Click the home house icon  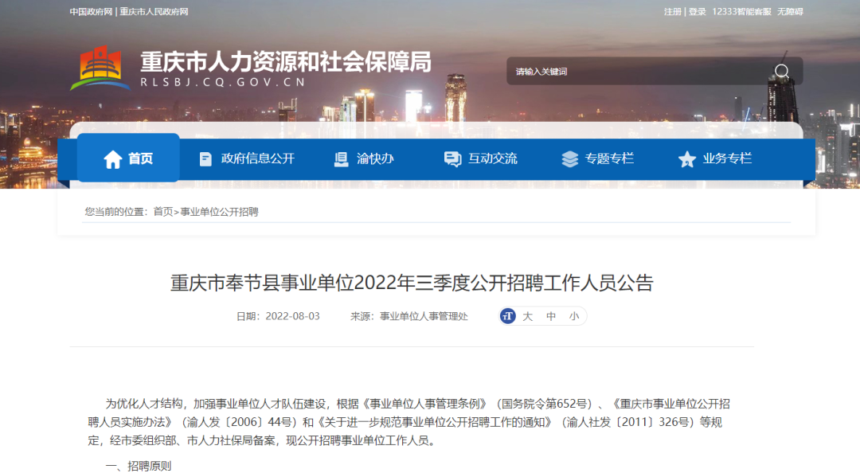coord(113,159)
